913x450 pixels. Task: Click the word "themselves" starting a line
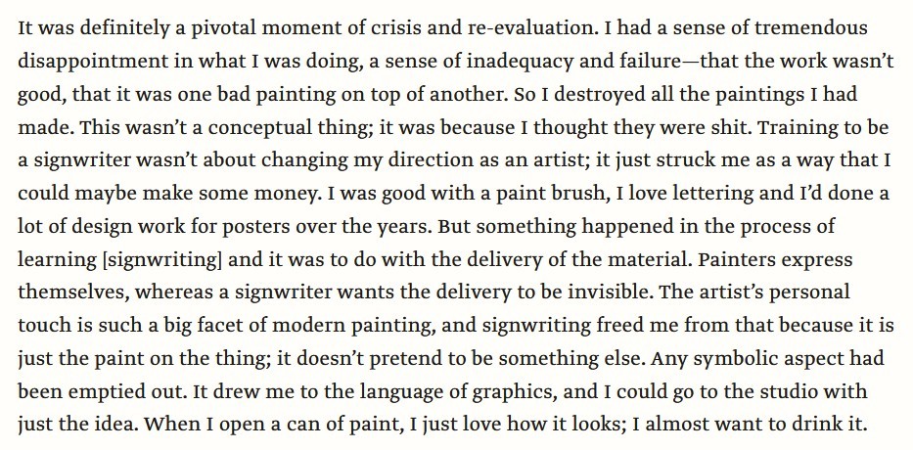(73, 292)
